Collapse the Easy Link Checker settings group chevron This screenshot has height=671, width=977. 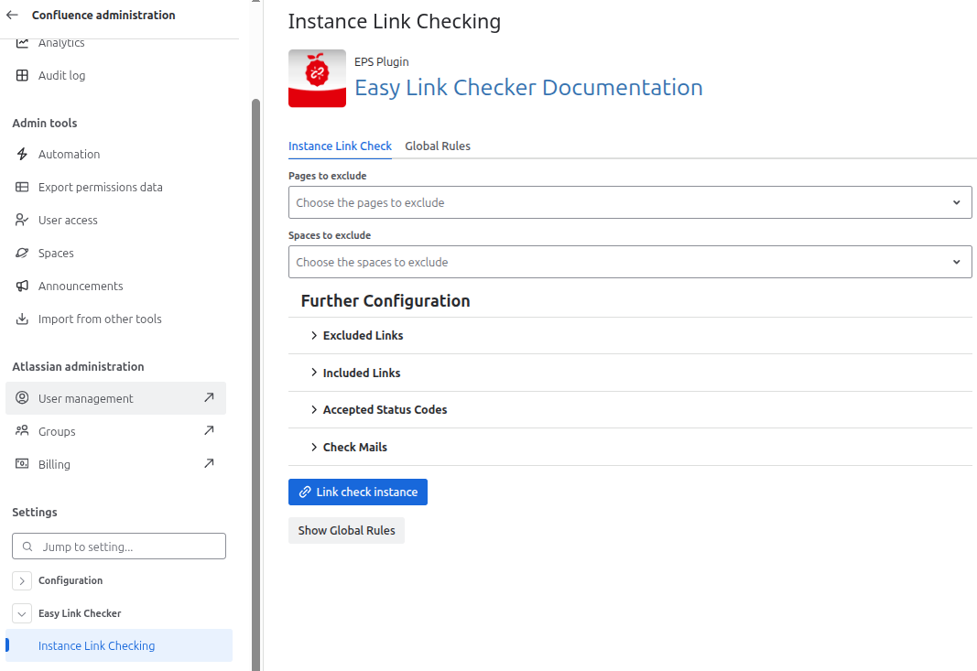click(22, 613)
